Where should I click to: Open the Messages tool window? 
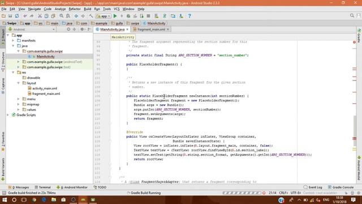point(19,187)
